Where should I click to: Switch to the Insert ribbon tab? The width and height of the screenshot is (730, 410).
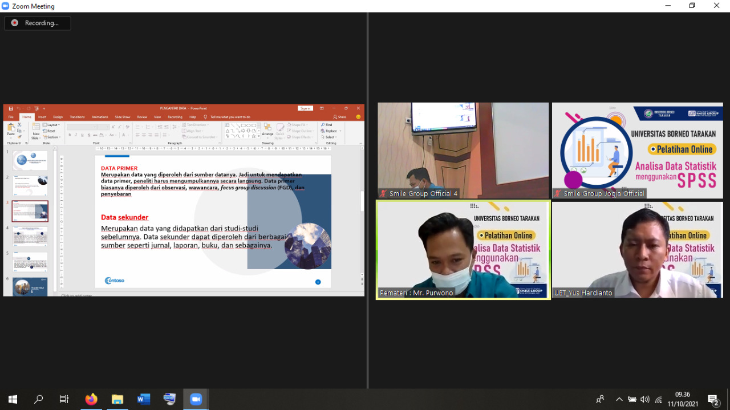tap(42, 117)
